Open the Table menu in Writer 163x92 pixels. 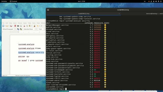pyautogui.click(x=30, y=23)
